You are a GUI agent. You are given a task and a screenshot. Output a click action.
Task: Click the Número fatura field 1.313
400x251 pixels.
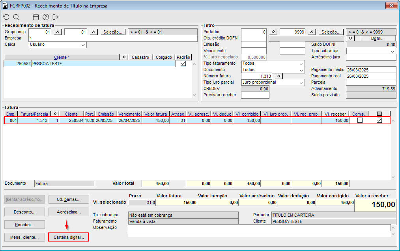[257, 76]
